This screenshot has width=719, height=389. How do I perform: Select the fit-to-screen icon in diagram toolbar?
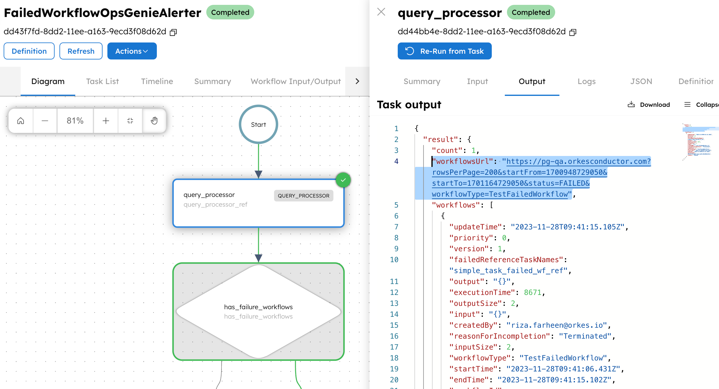130,120
